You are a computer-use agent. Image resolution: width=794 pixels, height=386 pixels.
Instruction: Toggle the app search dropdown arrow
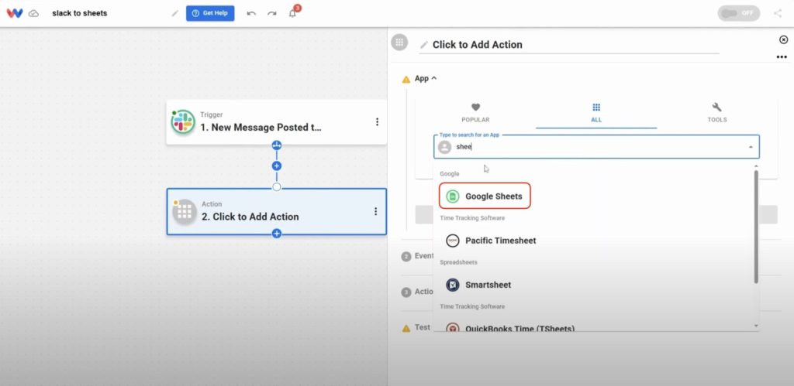pyautogui.click(x=751, y=147)
